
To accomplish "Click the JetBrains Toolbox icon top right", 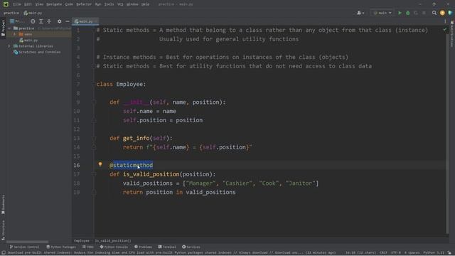I will pos(450,13).
